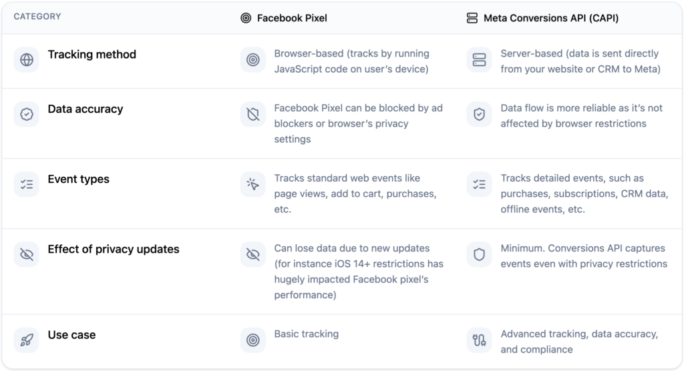The height and width of the screenshot is (371, 684).
Task: Click the plain shield icon next to Minimum text
Action: click(x=480, y=255)
